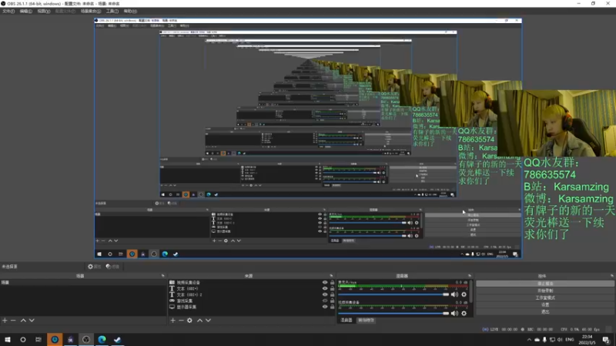Pop out the 场景 (Scenes) dock panel

(x=163, y=276)
